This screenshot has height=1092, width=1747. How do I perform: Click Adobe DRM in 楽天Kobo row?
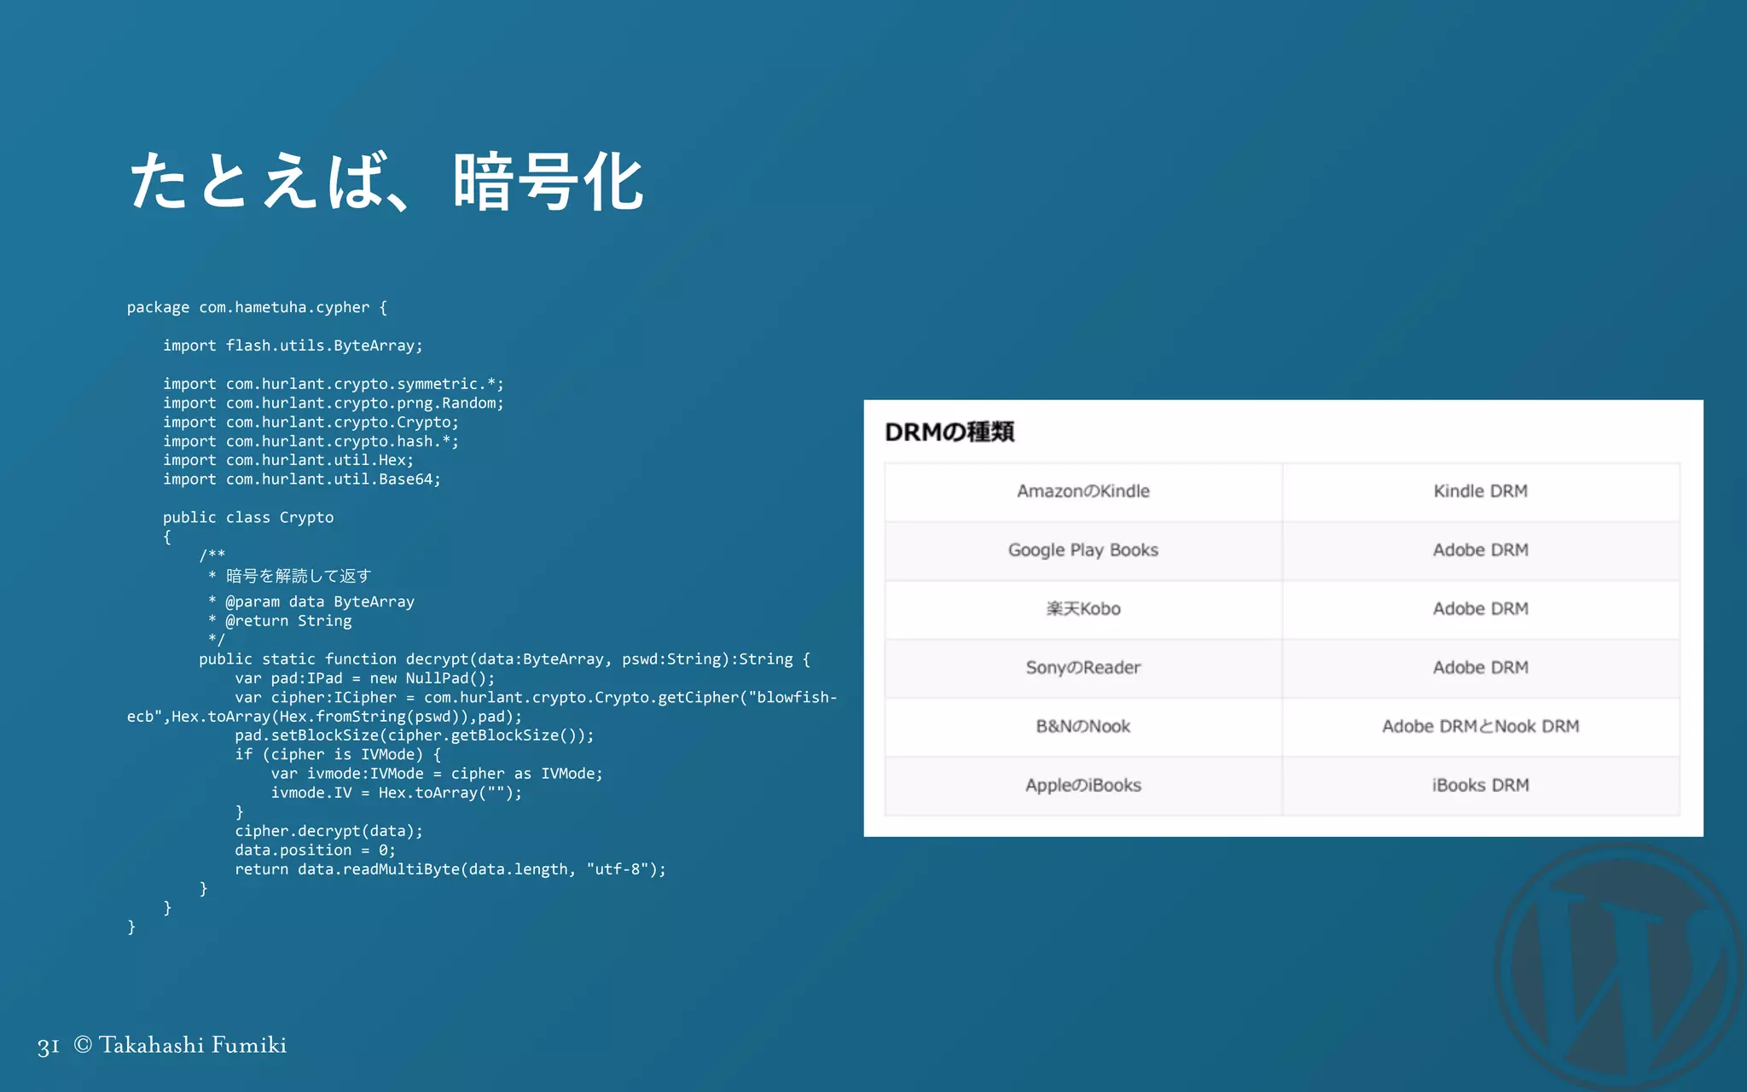click(x=1481, y=609)
